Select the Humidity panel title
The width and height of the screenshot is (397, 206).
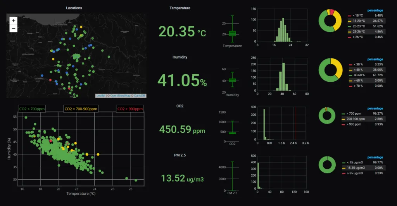tap(180, 57)
